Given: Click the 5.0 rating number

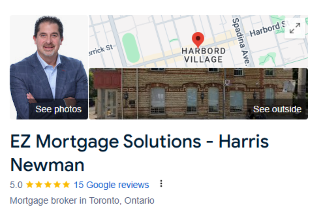Looking at the screenshot, I should [16, 185].
